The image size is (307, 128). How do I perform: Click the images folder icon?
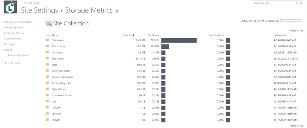click(47, 120)
